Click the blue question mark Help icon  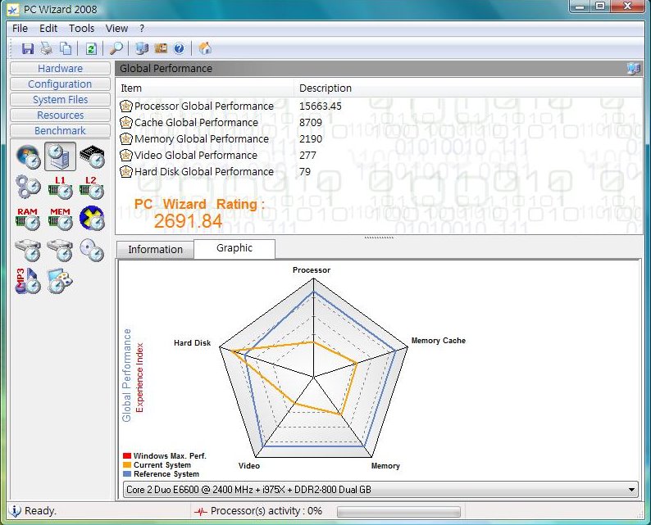[x=179, y=48]
